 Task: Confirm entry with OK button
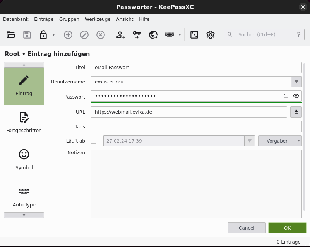[287, 228]
